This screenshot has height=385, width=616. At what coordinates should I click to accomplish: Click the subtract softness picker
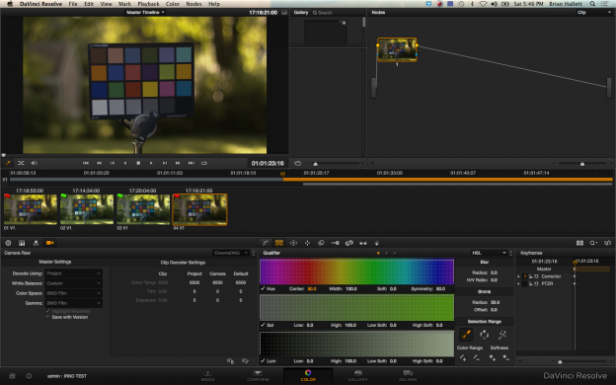pyautogui.click(x=506, y=357)
